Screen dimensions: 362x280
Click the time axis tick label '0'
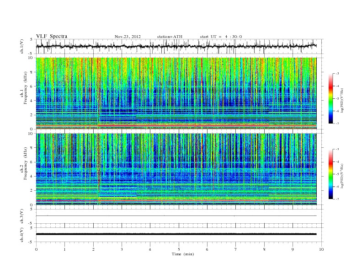point(36,249)
